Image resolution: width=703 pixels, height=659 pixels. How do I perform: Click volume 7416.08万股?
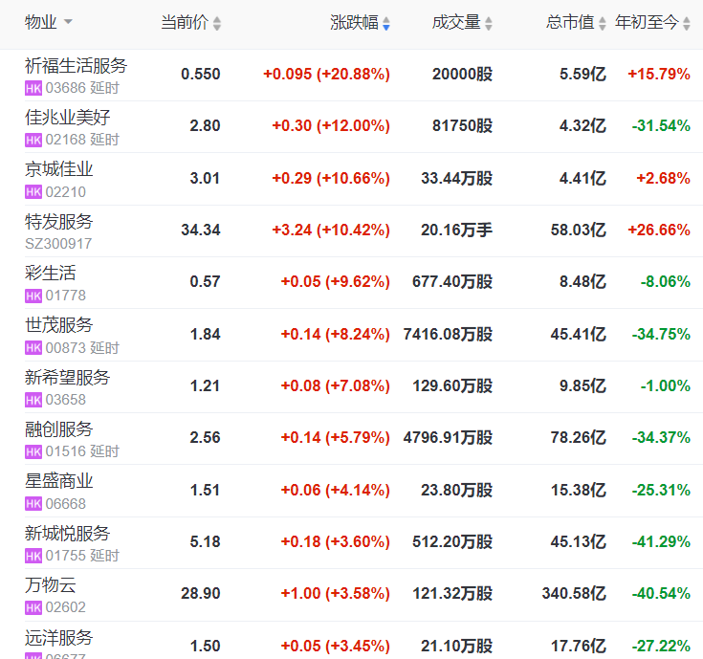point(448,334)
